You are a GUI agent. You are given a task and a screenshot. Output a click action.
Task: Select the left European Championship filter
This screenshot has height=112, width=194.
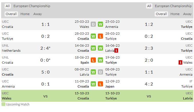coord(32,6)
